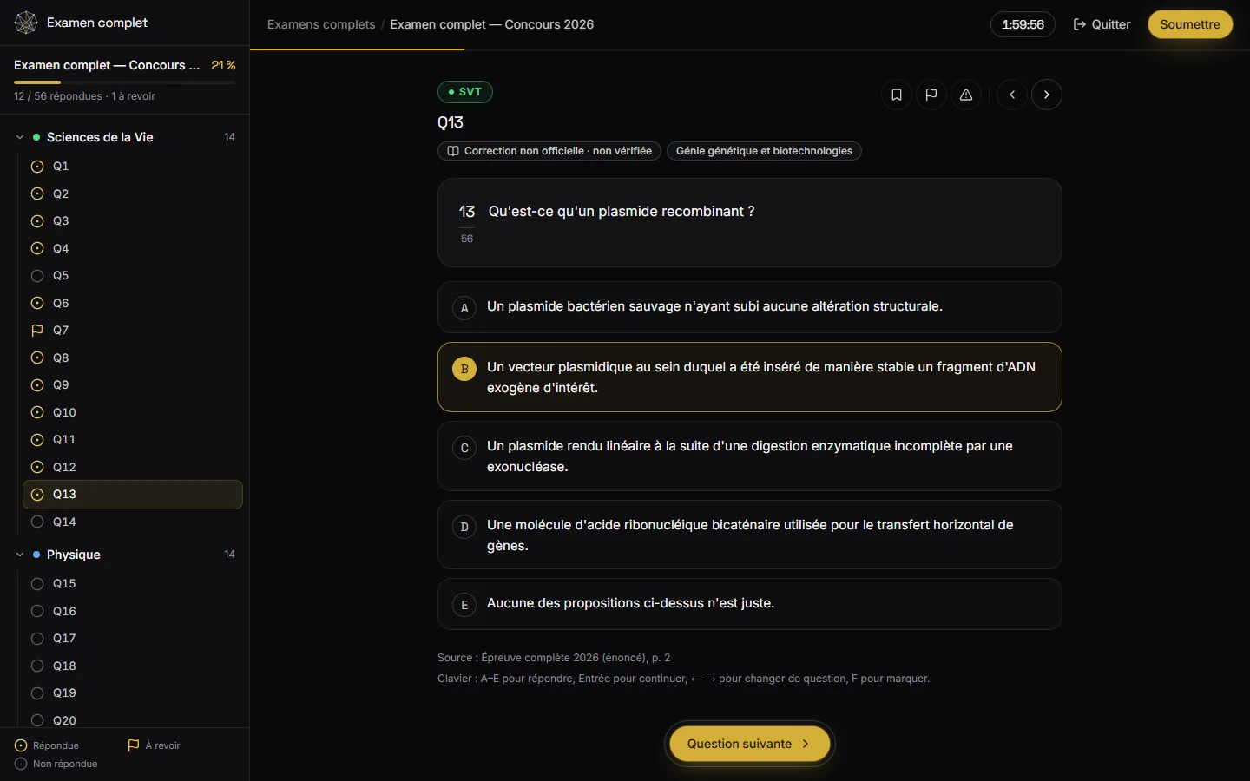Image resolution: width=1250 pixels, height=781 pixels.
Task: Jump to question Q10
Action: (x=132, y=412)
